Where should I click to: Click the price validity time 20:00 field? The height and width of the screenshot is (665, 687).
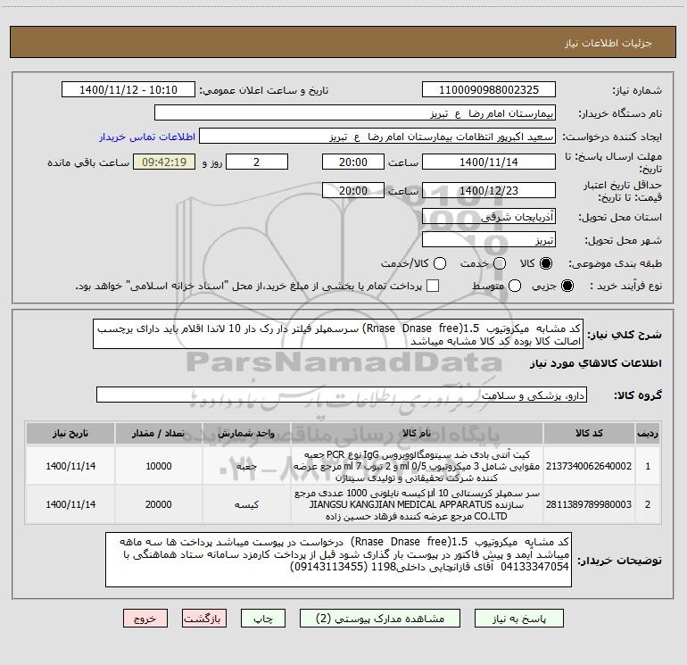click(x=353, y=190)
